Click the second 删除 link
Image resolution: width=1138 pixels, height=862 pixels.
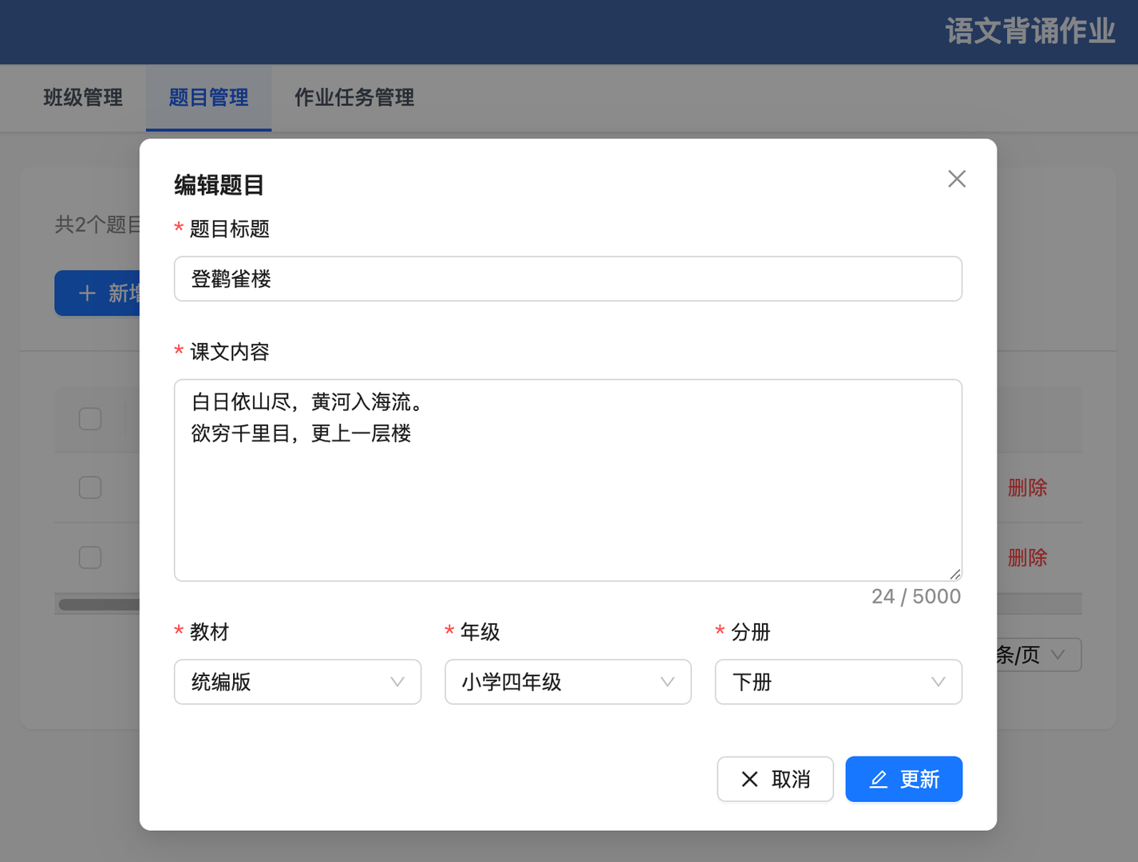pyautogui.click(x=1027, y=557)
